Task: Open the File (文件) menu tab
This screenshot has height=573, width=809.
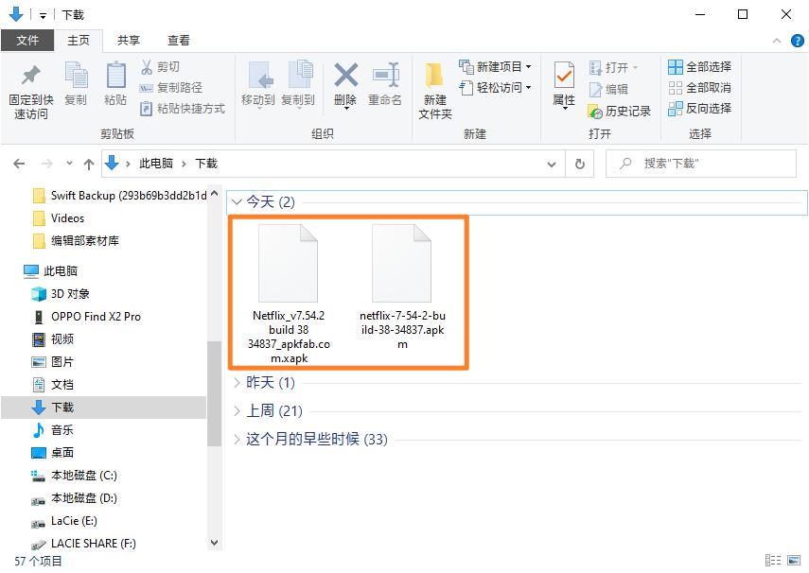Action: 27,41
